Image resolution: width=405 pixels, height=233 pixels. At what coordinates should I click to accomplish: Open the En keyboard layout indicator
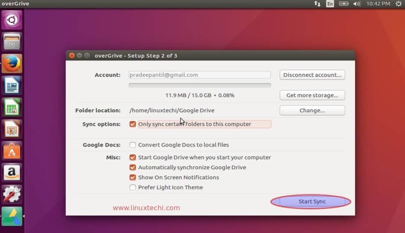click(x=330, y=4)
